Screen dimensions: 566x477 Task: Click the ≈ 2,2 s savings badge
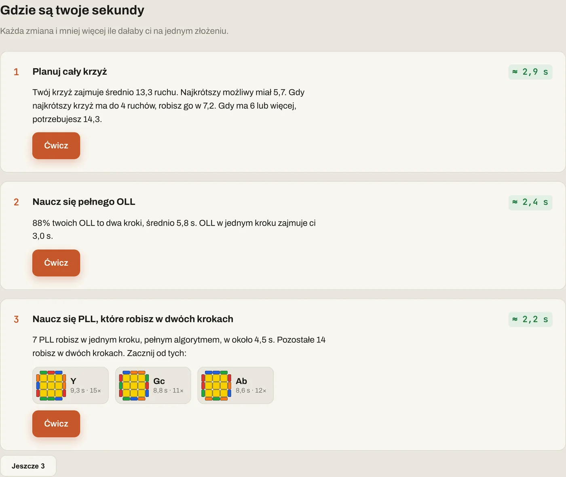click(530, 319)
